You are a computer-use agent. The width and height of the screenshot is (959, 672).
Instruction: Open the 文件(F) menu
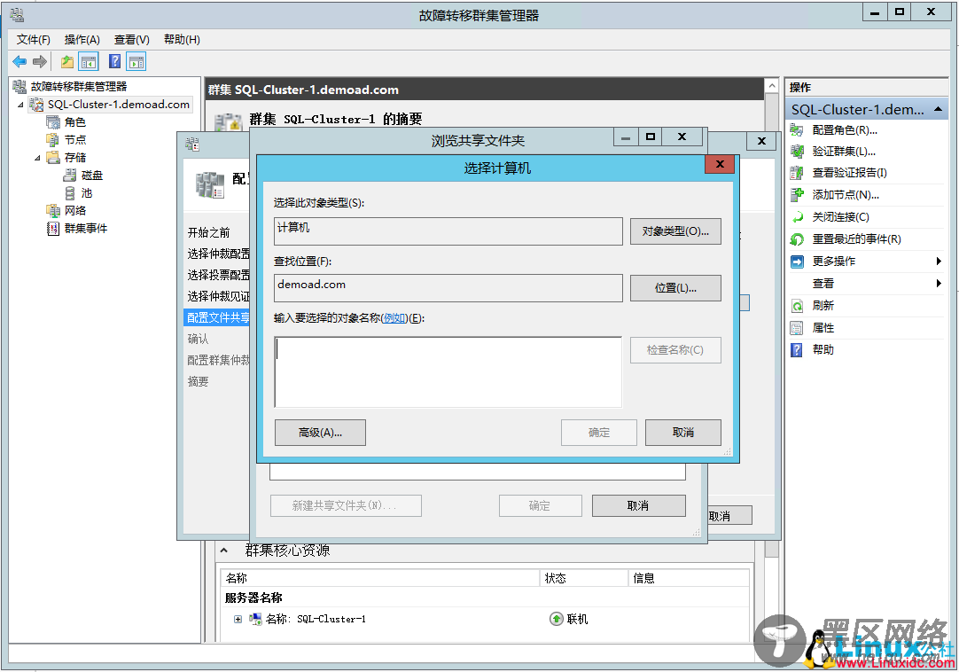pos(33,40)
